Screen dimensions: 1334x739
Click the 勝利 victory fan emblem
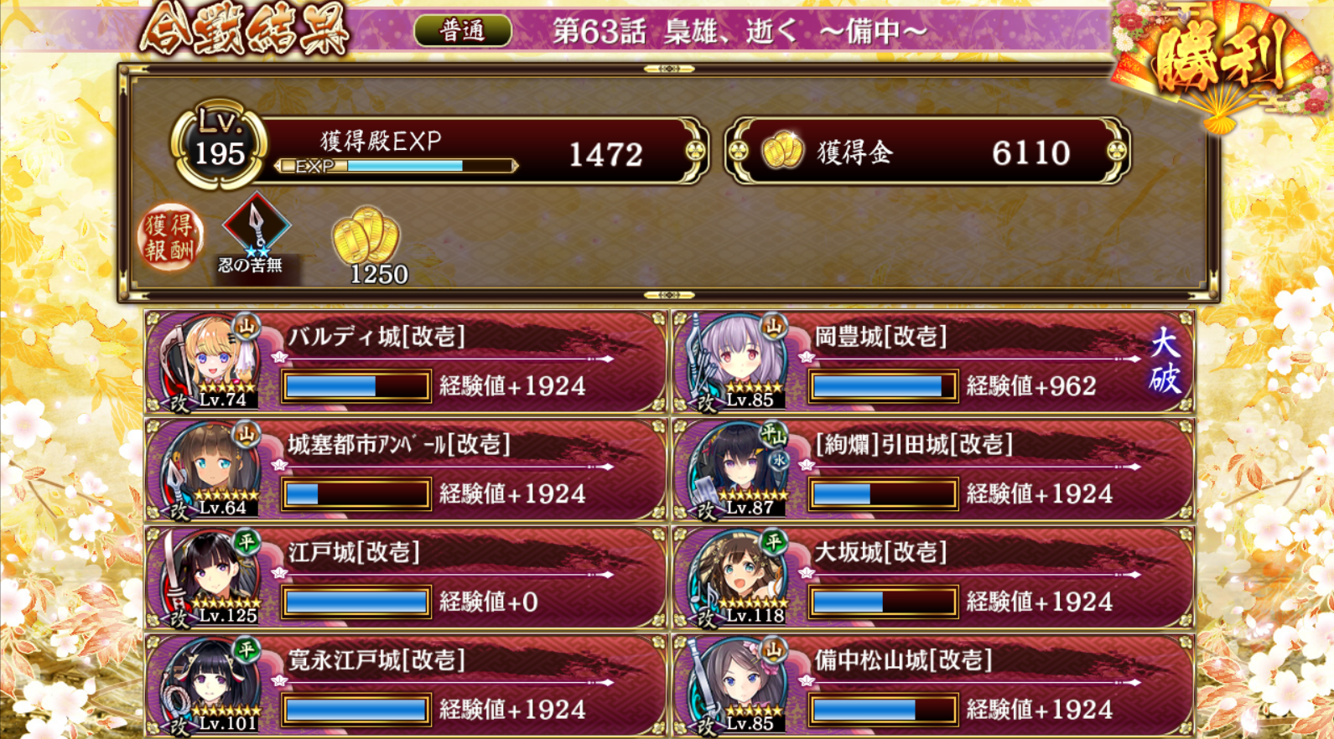click(x=1219, y=60)
